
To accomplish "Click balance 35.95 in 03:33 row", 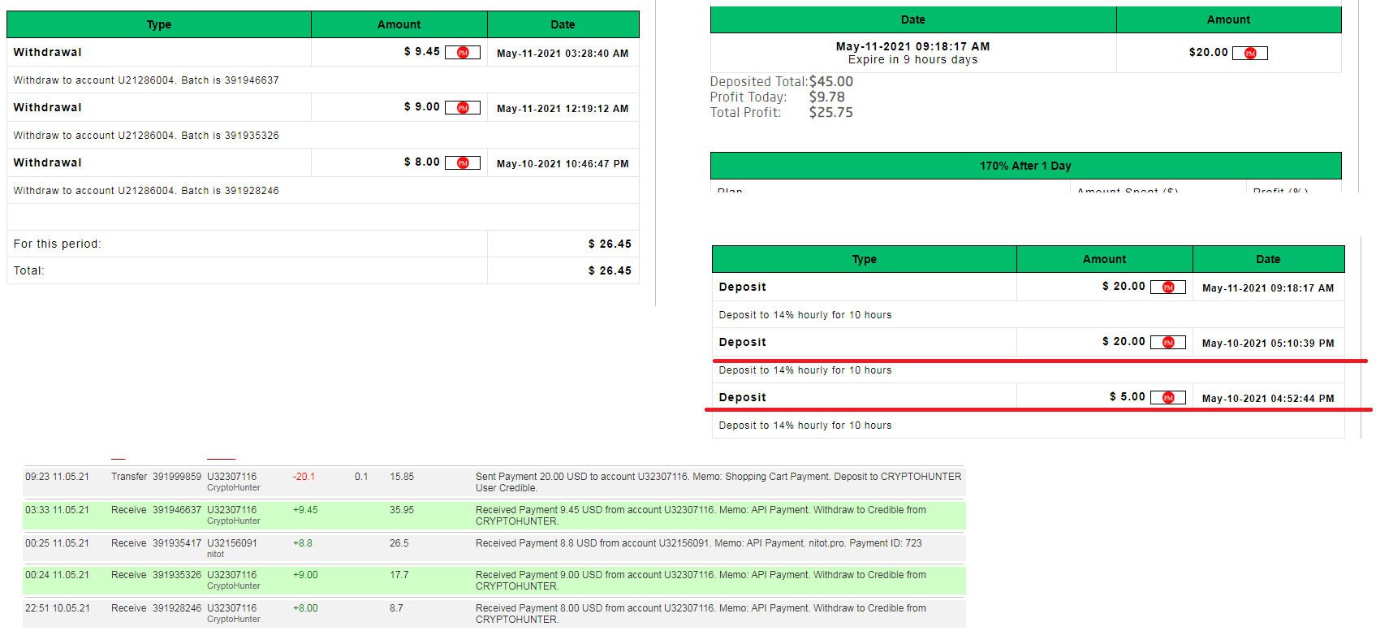I will click(x=402, y=510).
